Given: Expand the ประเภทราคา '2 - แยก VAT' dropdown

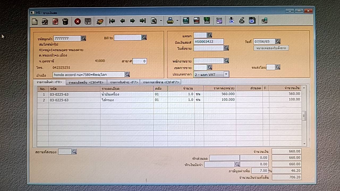Looking at the screenshot, I should [x=226, y=74].
